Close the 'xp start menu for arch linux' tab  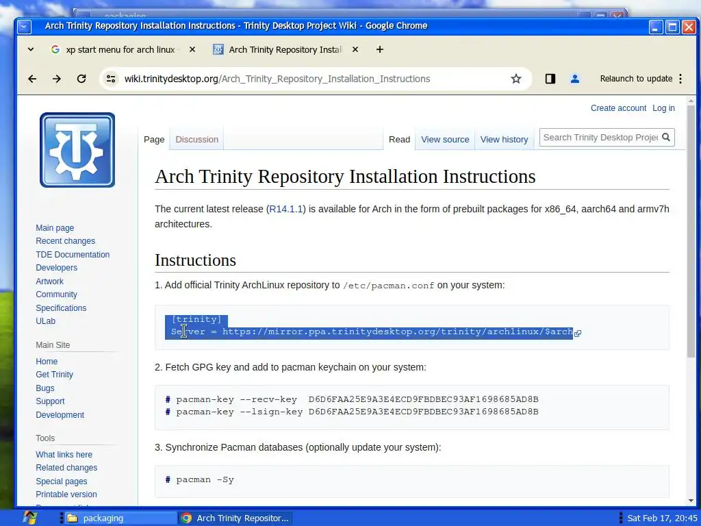click(192, 49)
